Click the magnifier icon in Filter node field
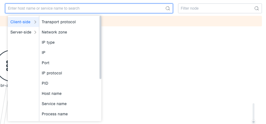The width and height of the screenshot is (266, 124). click(x=257, y=8)
